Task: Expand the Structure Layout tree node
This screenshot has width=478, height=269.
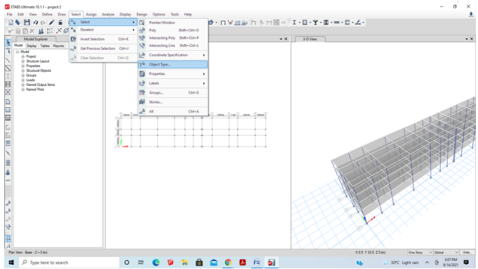Action: pyautogui.click(x=23, y=61)
